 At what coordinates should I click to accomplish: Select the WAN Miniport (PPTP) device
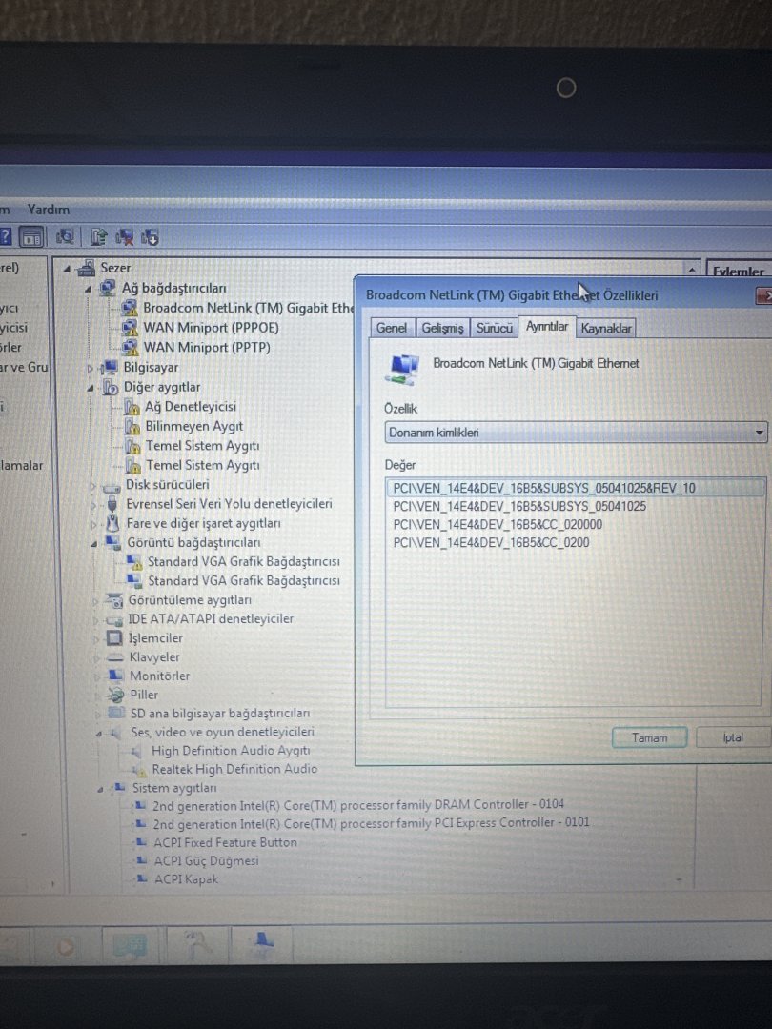[x=207, y=347]
